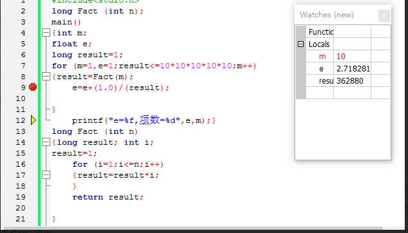Click line number 21 in the margin

(20, 219)
